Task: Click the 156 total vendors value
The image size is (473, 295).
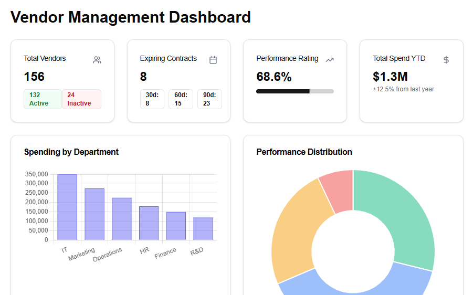Action: point(34,77)
